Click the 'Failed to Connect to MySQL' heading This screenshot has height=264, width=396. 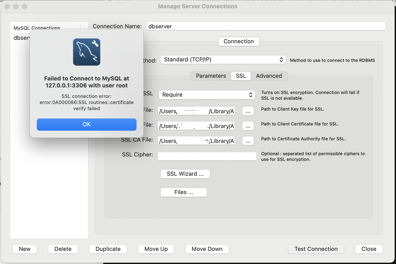pyautogui.click(x=87, y=82)
